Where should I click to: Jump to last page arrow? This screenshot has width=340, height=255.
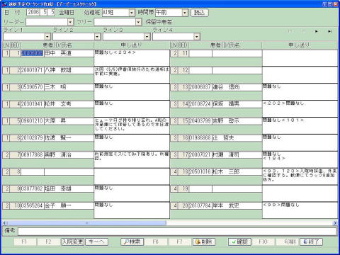[x=330, y=31]
